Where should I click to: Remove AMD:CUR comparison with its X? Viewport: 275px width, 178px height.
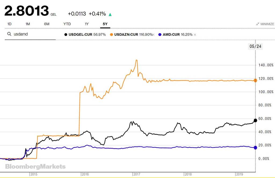coord(195,35)
